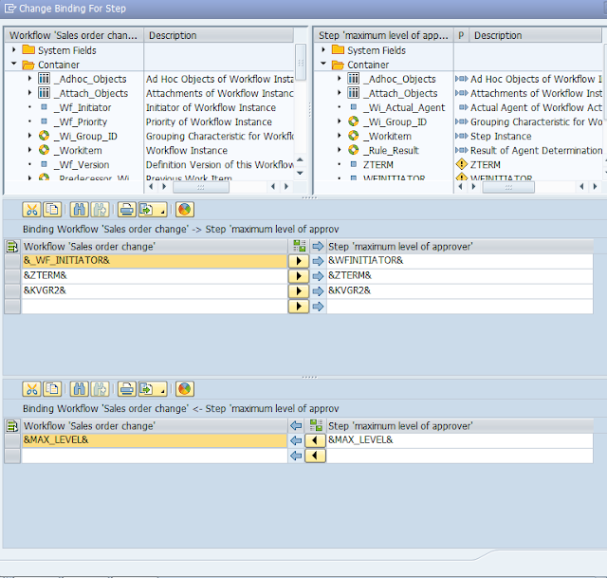Select _Wf_Version in workflow container tree
607x578 pixels.
pyautogui.click(x=82, y=164)
